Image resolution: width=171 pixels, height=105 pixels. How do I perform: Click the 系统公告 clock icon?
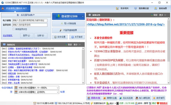(x=90, y=15)
